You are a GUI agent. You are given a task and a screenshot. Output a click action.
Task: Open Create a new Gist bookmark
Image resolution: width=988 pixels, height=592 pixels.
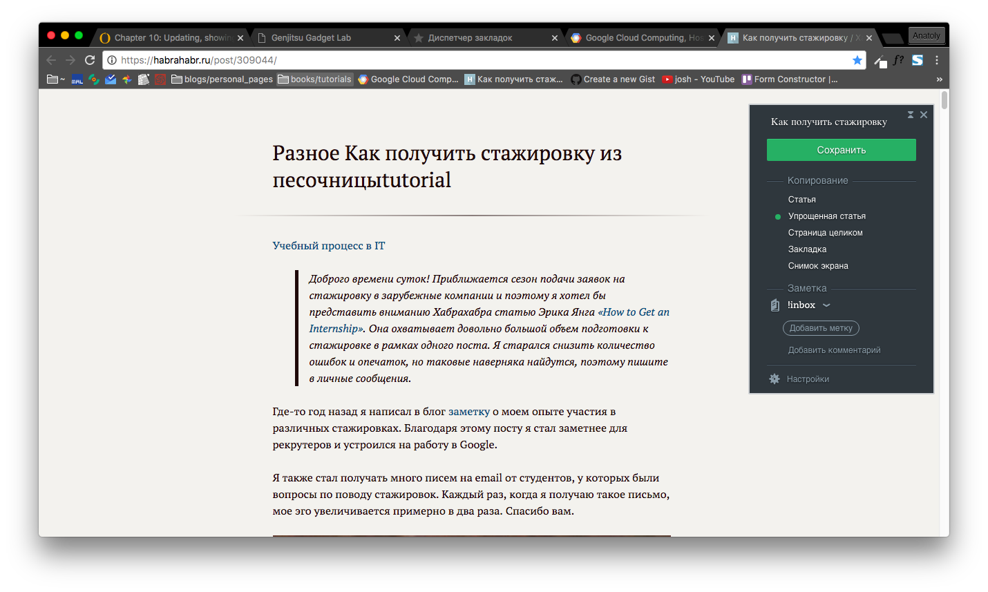pos(613,79)
